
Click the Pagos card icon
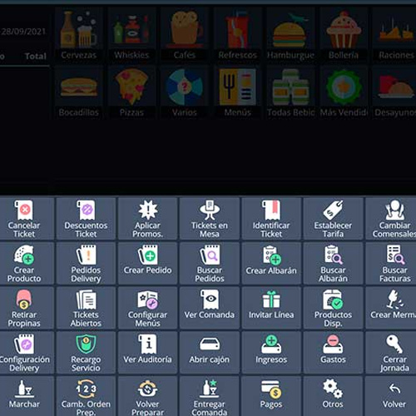point(271,389)
